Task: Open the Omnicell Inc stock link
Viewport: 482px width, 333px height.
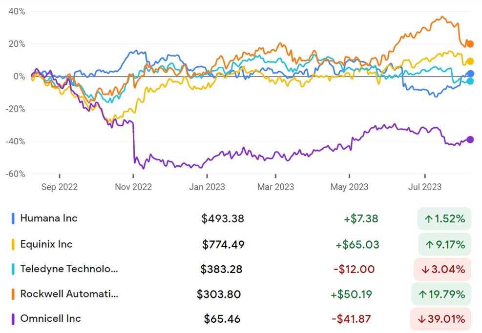Action: tap(51, 318)
